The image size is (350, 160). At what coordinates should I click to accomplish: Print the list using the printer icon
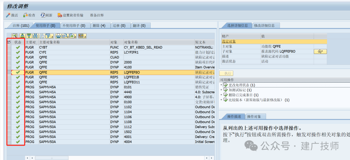(x=58, y=36)
